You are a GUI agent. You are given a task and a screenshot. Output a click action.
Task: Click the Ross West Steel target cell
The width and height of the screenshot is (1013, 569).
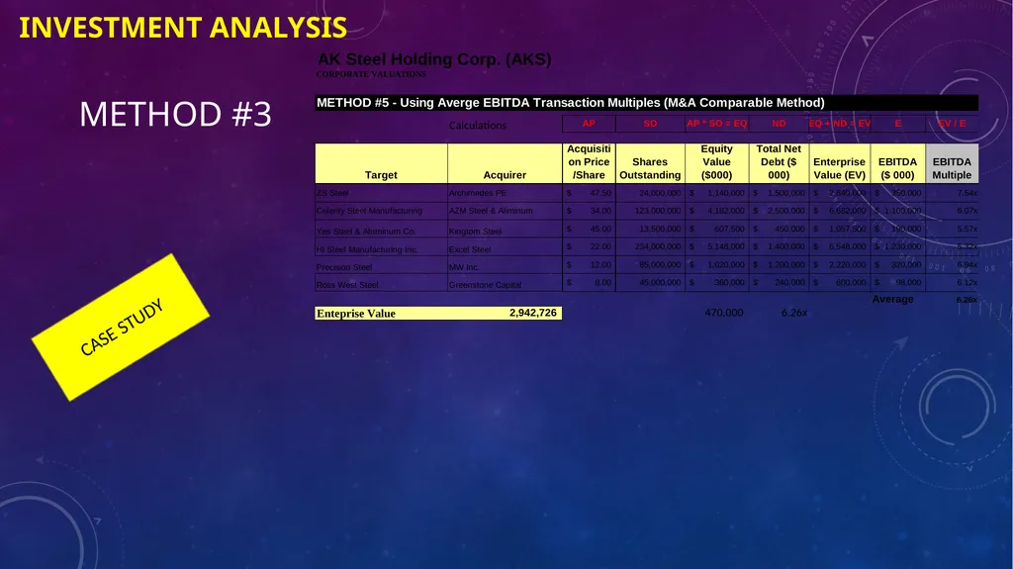click(x=381, y=284)
